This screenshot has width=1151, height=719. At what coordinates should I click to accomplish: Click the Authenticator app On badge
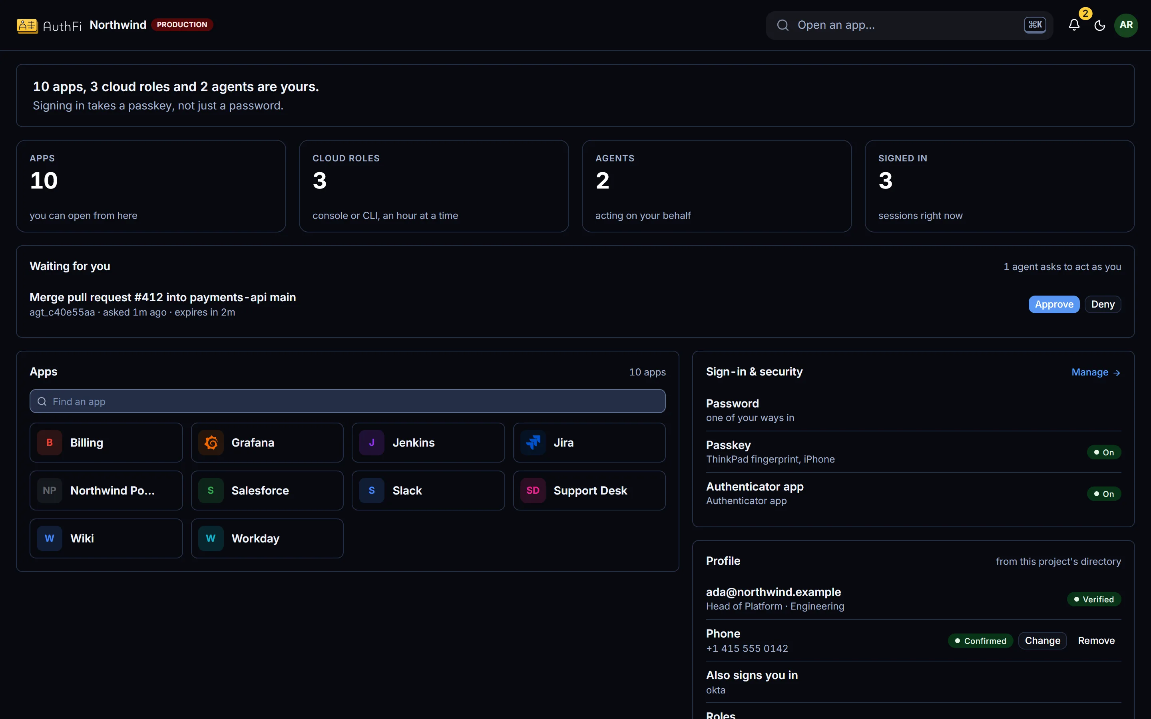pos(1104,494)
